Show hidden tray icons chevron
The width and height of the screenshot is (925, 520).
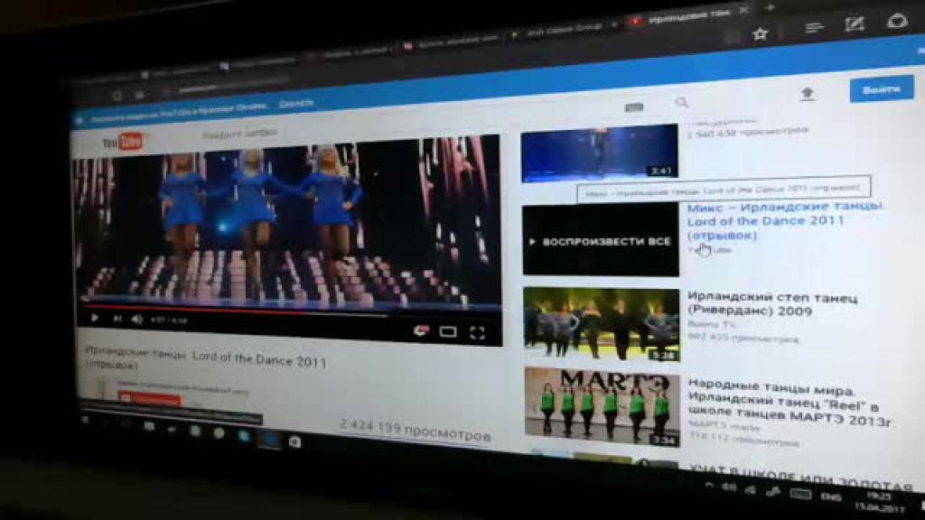tap(709, 485)
